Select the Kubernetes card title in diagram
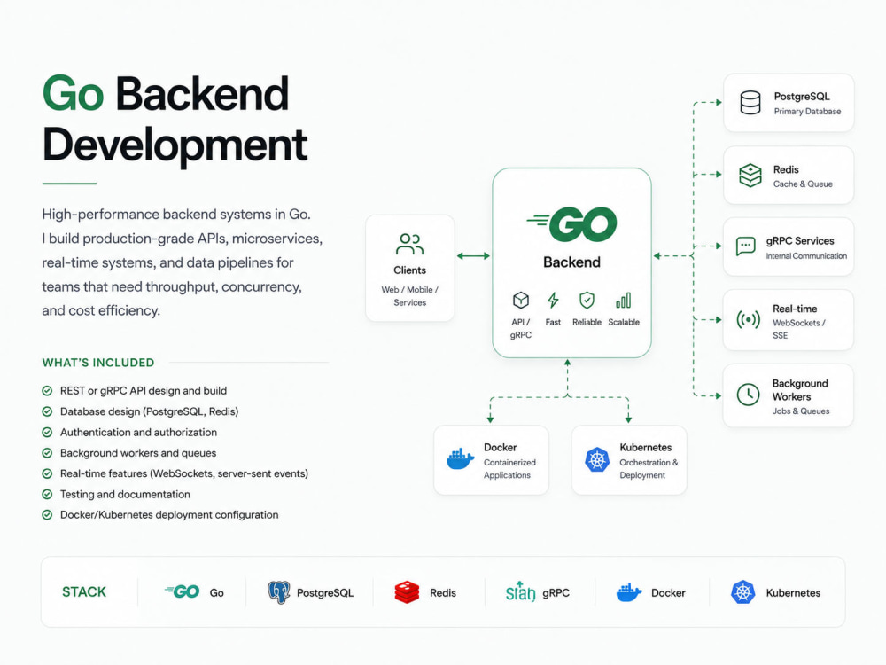Image resolution: width=886 pixels, height=665 pixels. point(645,447)
